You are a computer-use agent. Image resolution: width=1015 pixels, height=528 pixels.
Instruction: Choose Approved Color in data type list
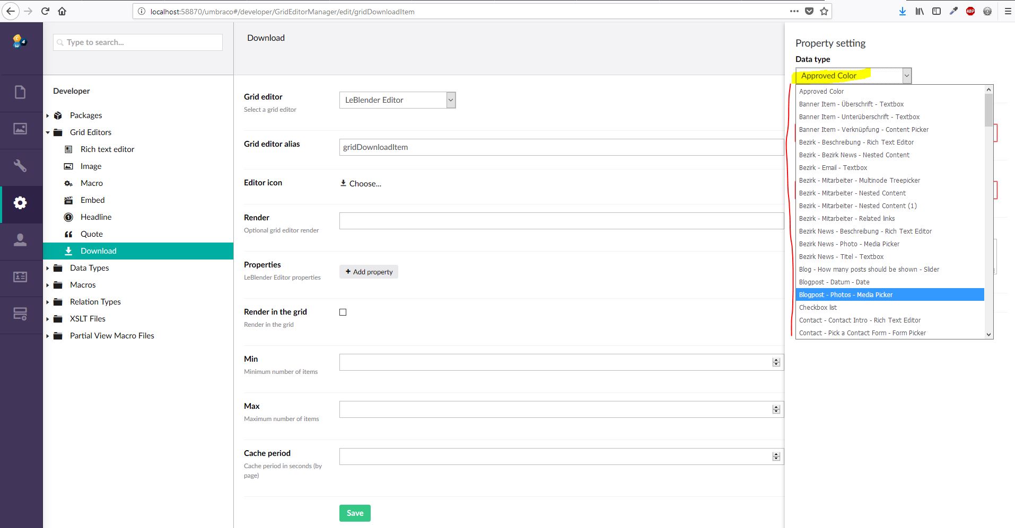point(890,92)
